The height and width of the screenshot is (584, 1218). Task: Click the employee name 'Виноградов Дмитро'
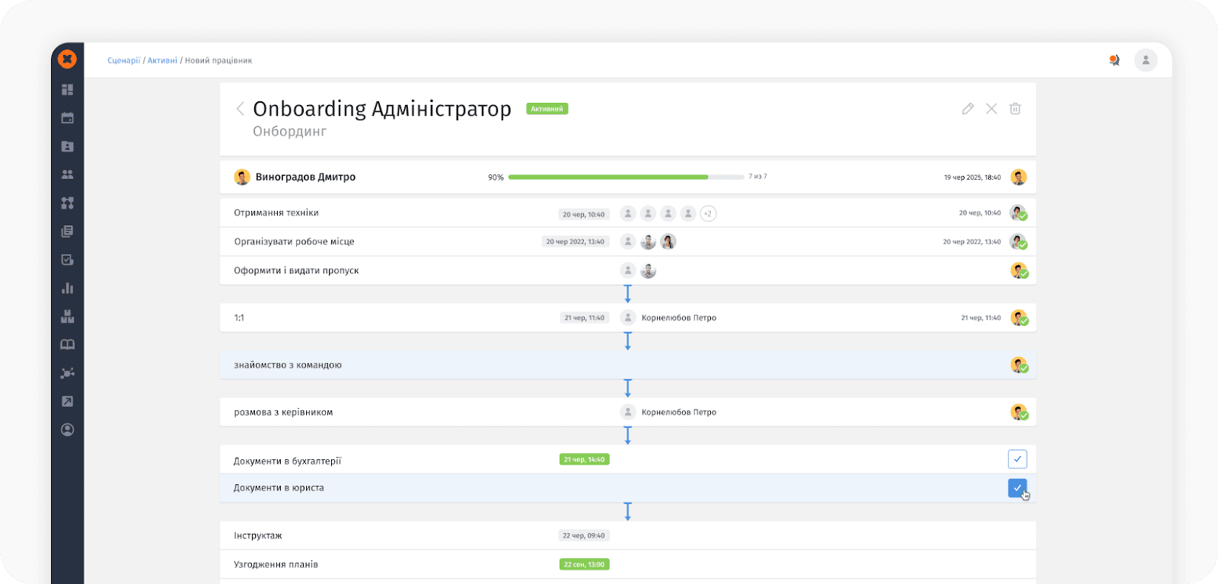(x=305, y=177)
